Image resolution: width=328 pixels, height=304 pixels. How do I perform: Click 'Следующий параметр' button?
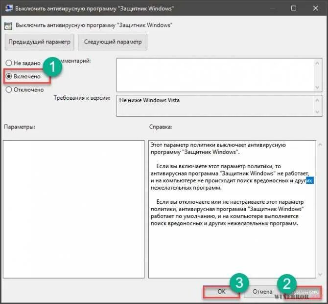click(x=113, y=42)
